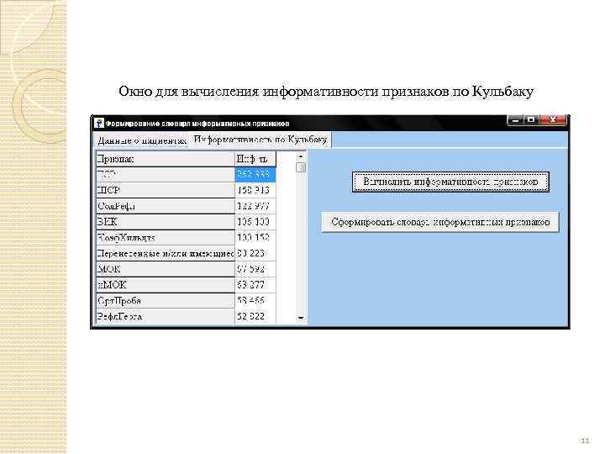Click the scroll-up arrow of the table
The image size is (605, 454).
tap(301, 156)
